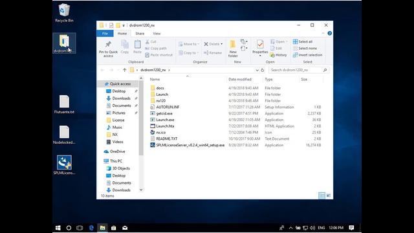Image resolution: width=414 pixels, height=233 pixels.
Task: Click Copy path command
Action: coord(156,49)
